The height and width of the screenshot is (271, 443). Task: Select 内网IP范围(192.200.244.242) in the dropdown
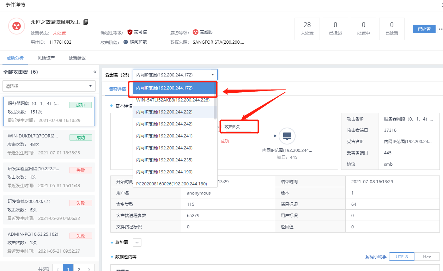(x=164, y=124)
